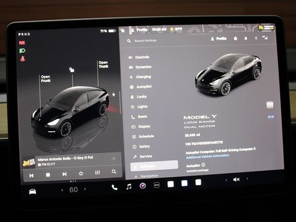Open the first white app tile in dock
Screen dimensions: 296x222
pos(170,184)
